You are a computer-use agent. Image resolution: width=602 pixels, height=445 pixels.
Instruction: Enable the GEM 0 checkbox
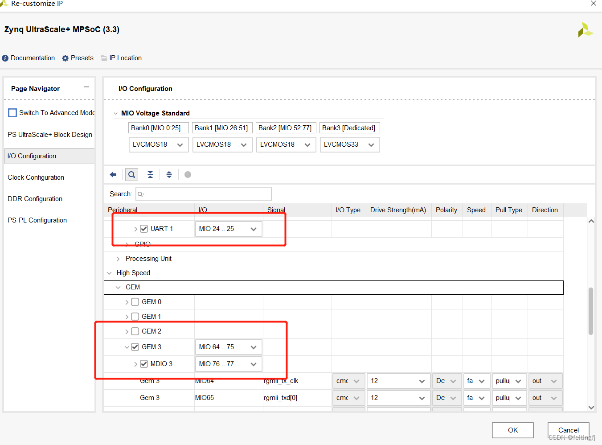(135, 302)
